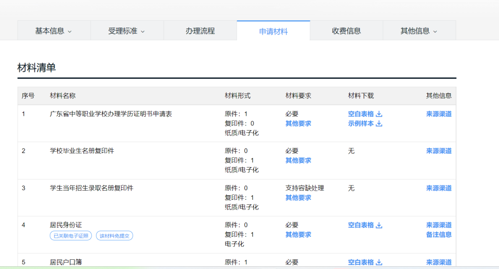Click 其他要求 link for 申请表 row
Image resolution: width=499 pixels, height=269 pixels.
[298, 124]
